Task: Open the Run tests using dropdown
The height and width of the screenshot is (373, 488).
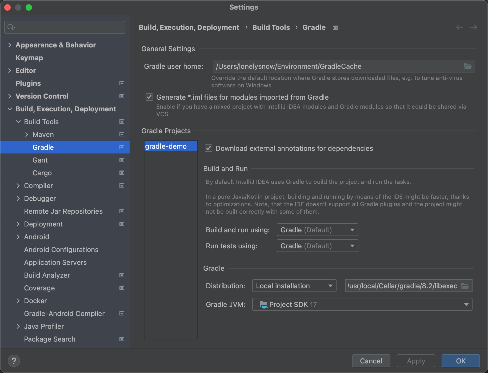Action: pyautogui.click(x=317, y=246)
